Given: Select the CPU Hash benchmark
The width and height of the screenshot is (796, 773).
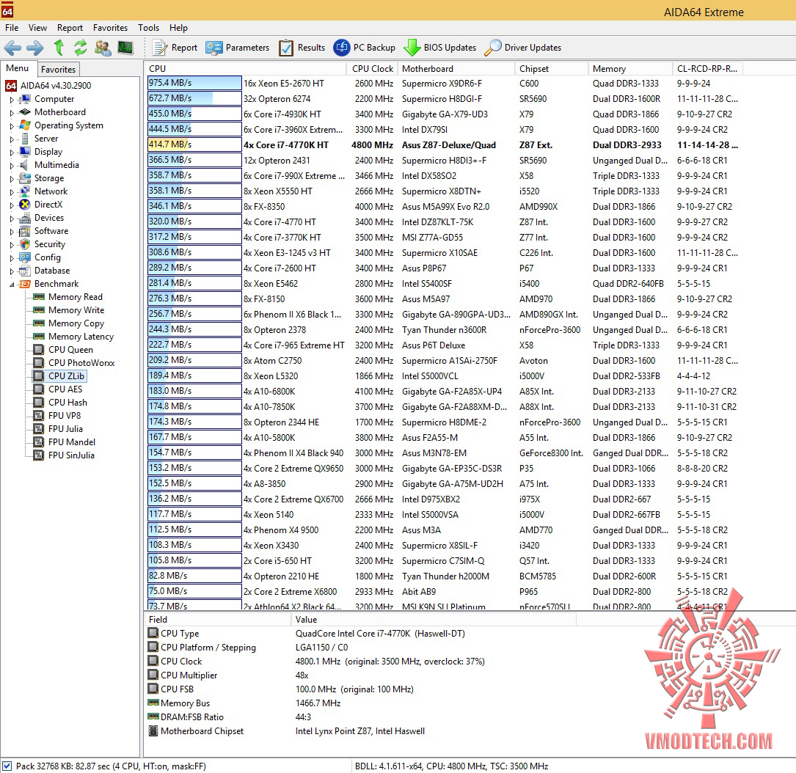Looking at the screenshot, I should [60, 403].
